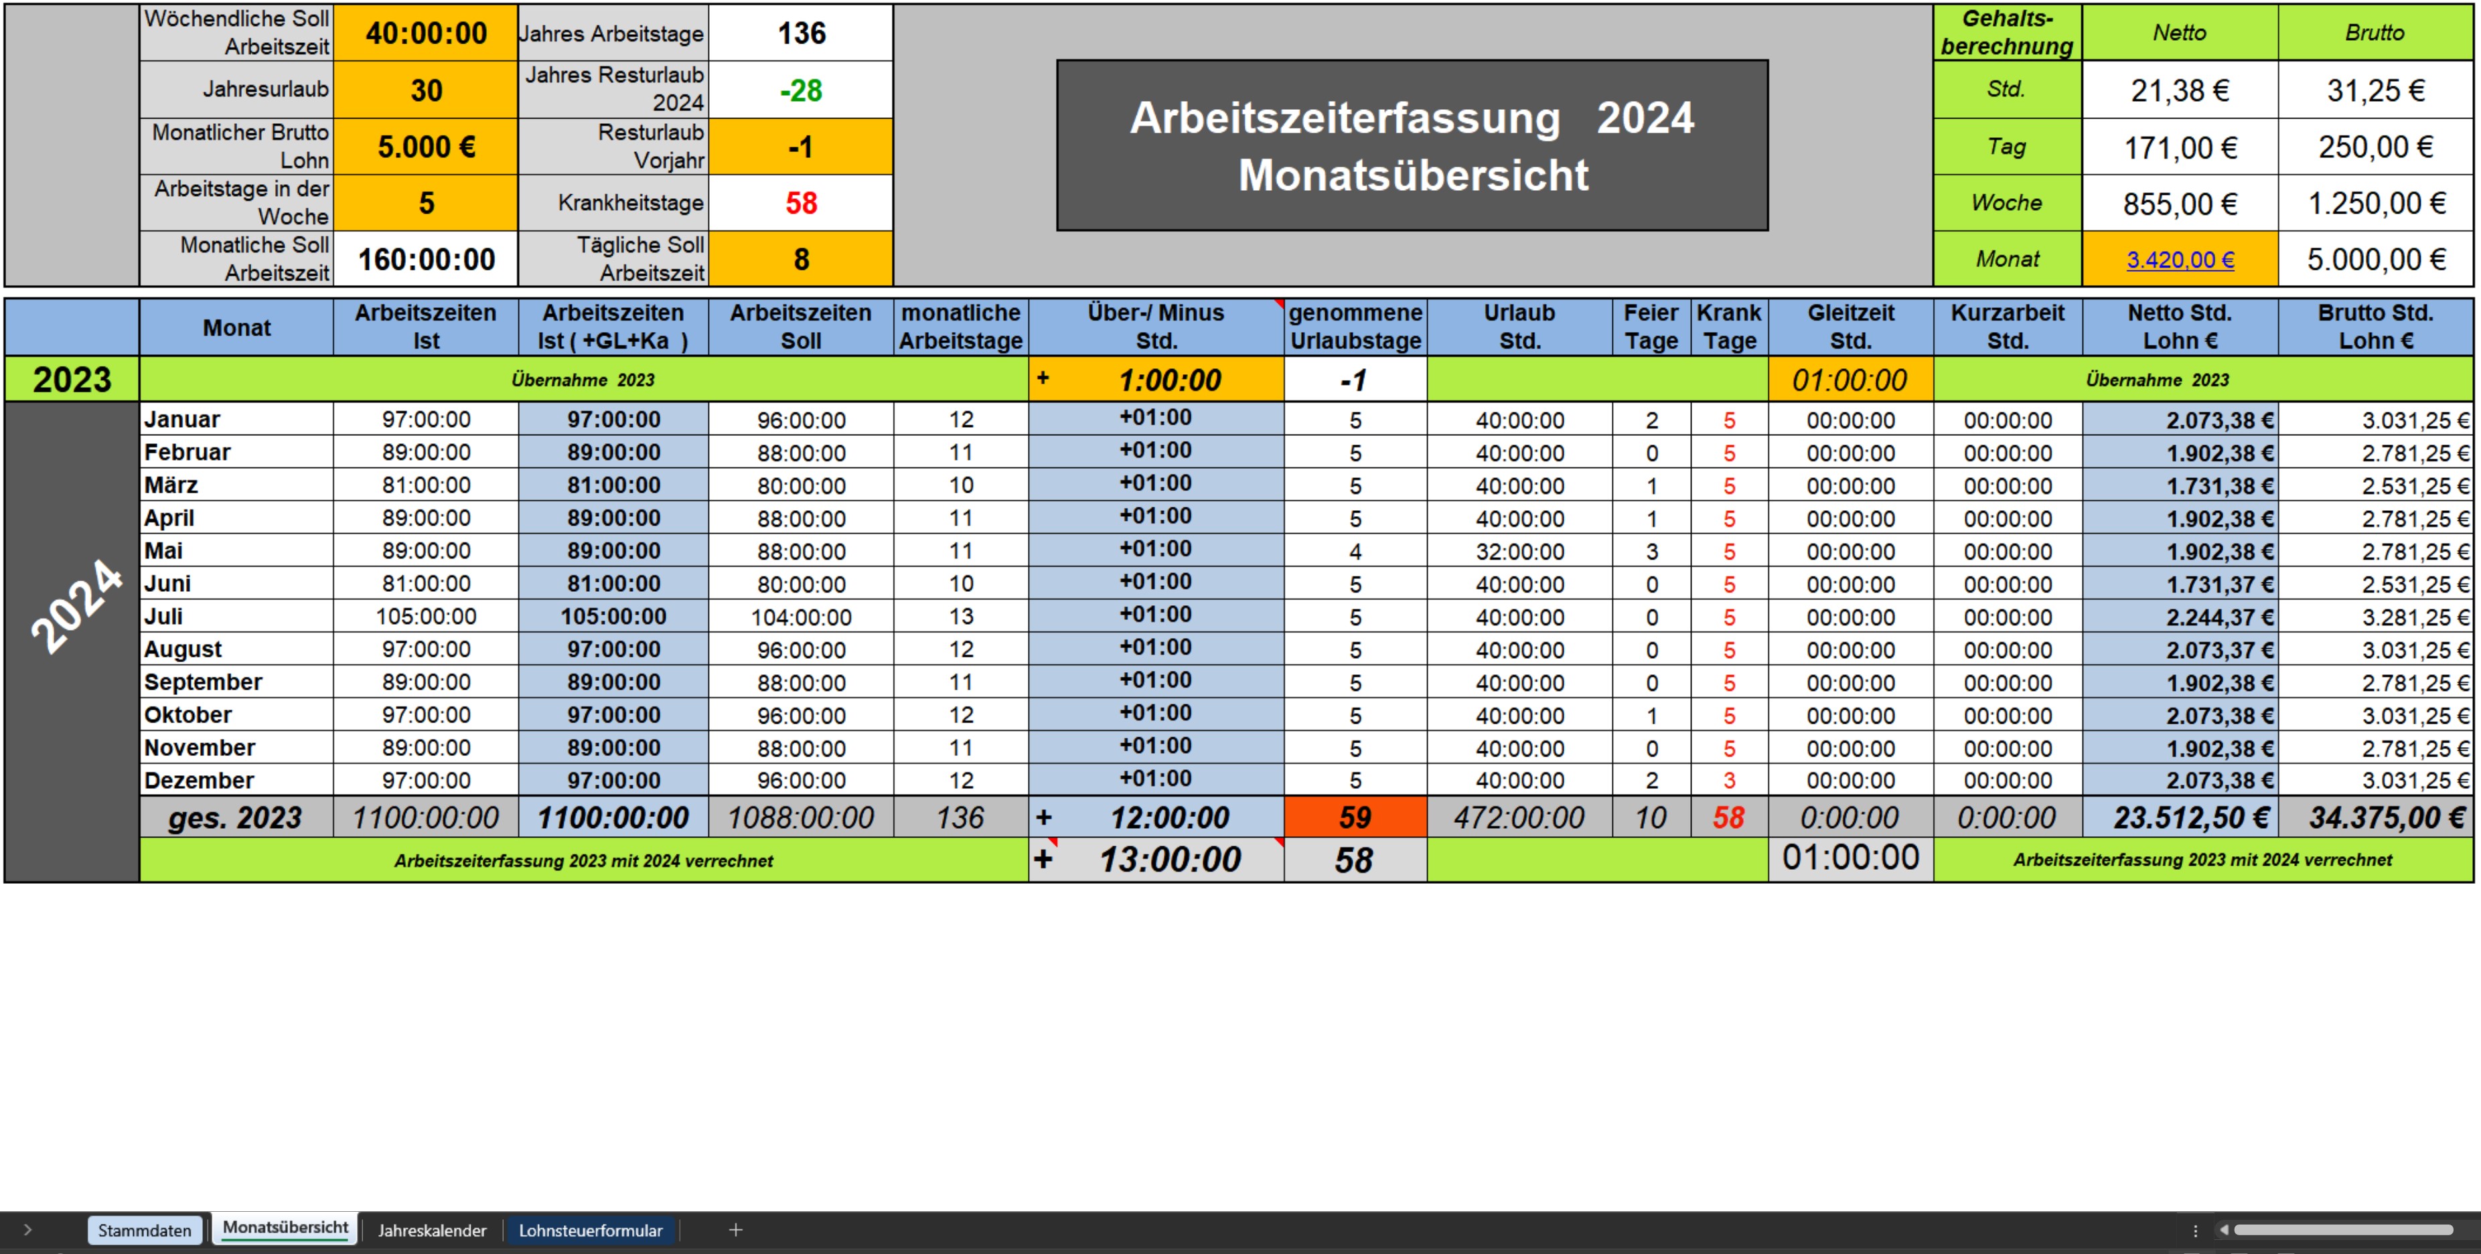Click the 13:00:00 overtime total cell
The image size is (2481, 1254).
(x=1169, y=859)
